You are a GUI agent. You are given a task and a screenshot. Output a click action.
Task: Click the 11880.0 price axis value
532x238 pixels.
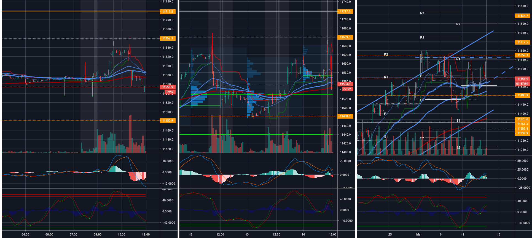523,6
